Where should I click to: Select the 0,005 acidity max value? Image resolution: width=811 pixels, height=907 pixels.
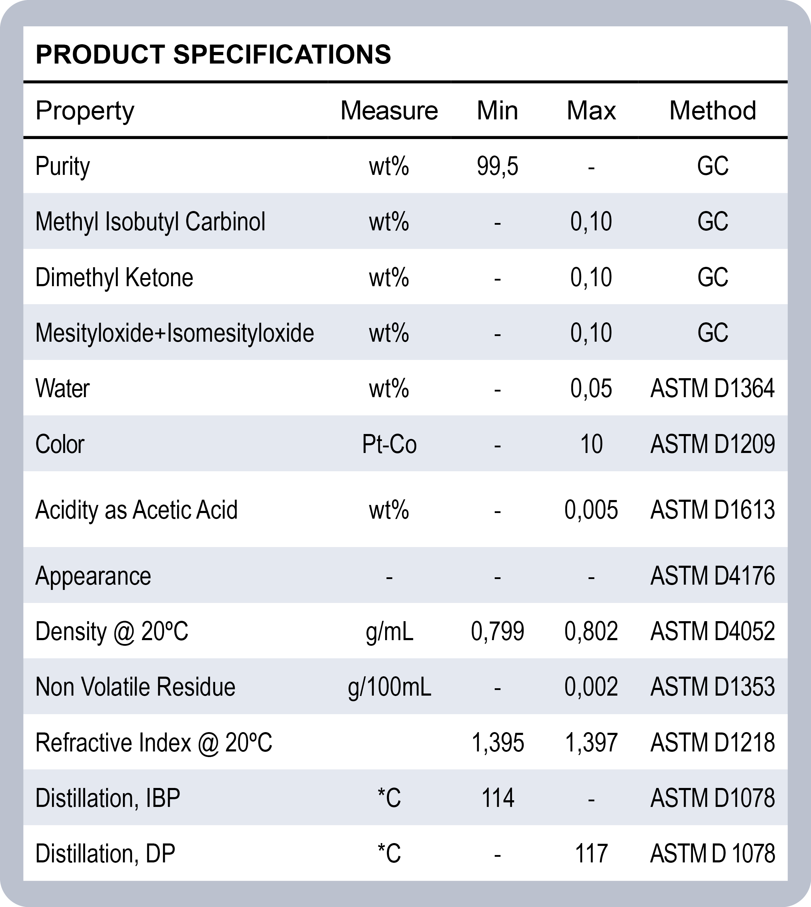click(x=591, y=510)
